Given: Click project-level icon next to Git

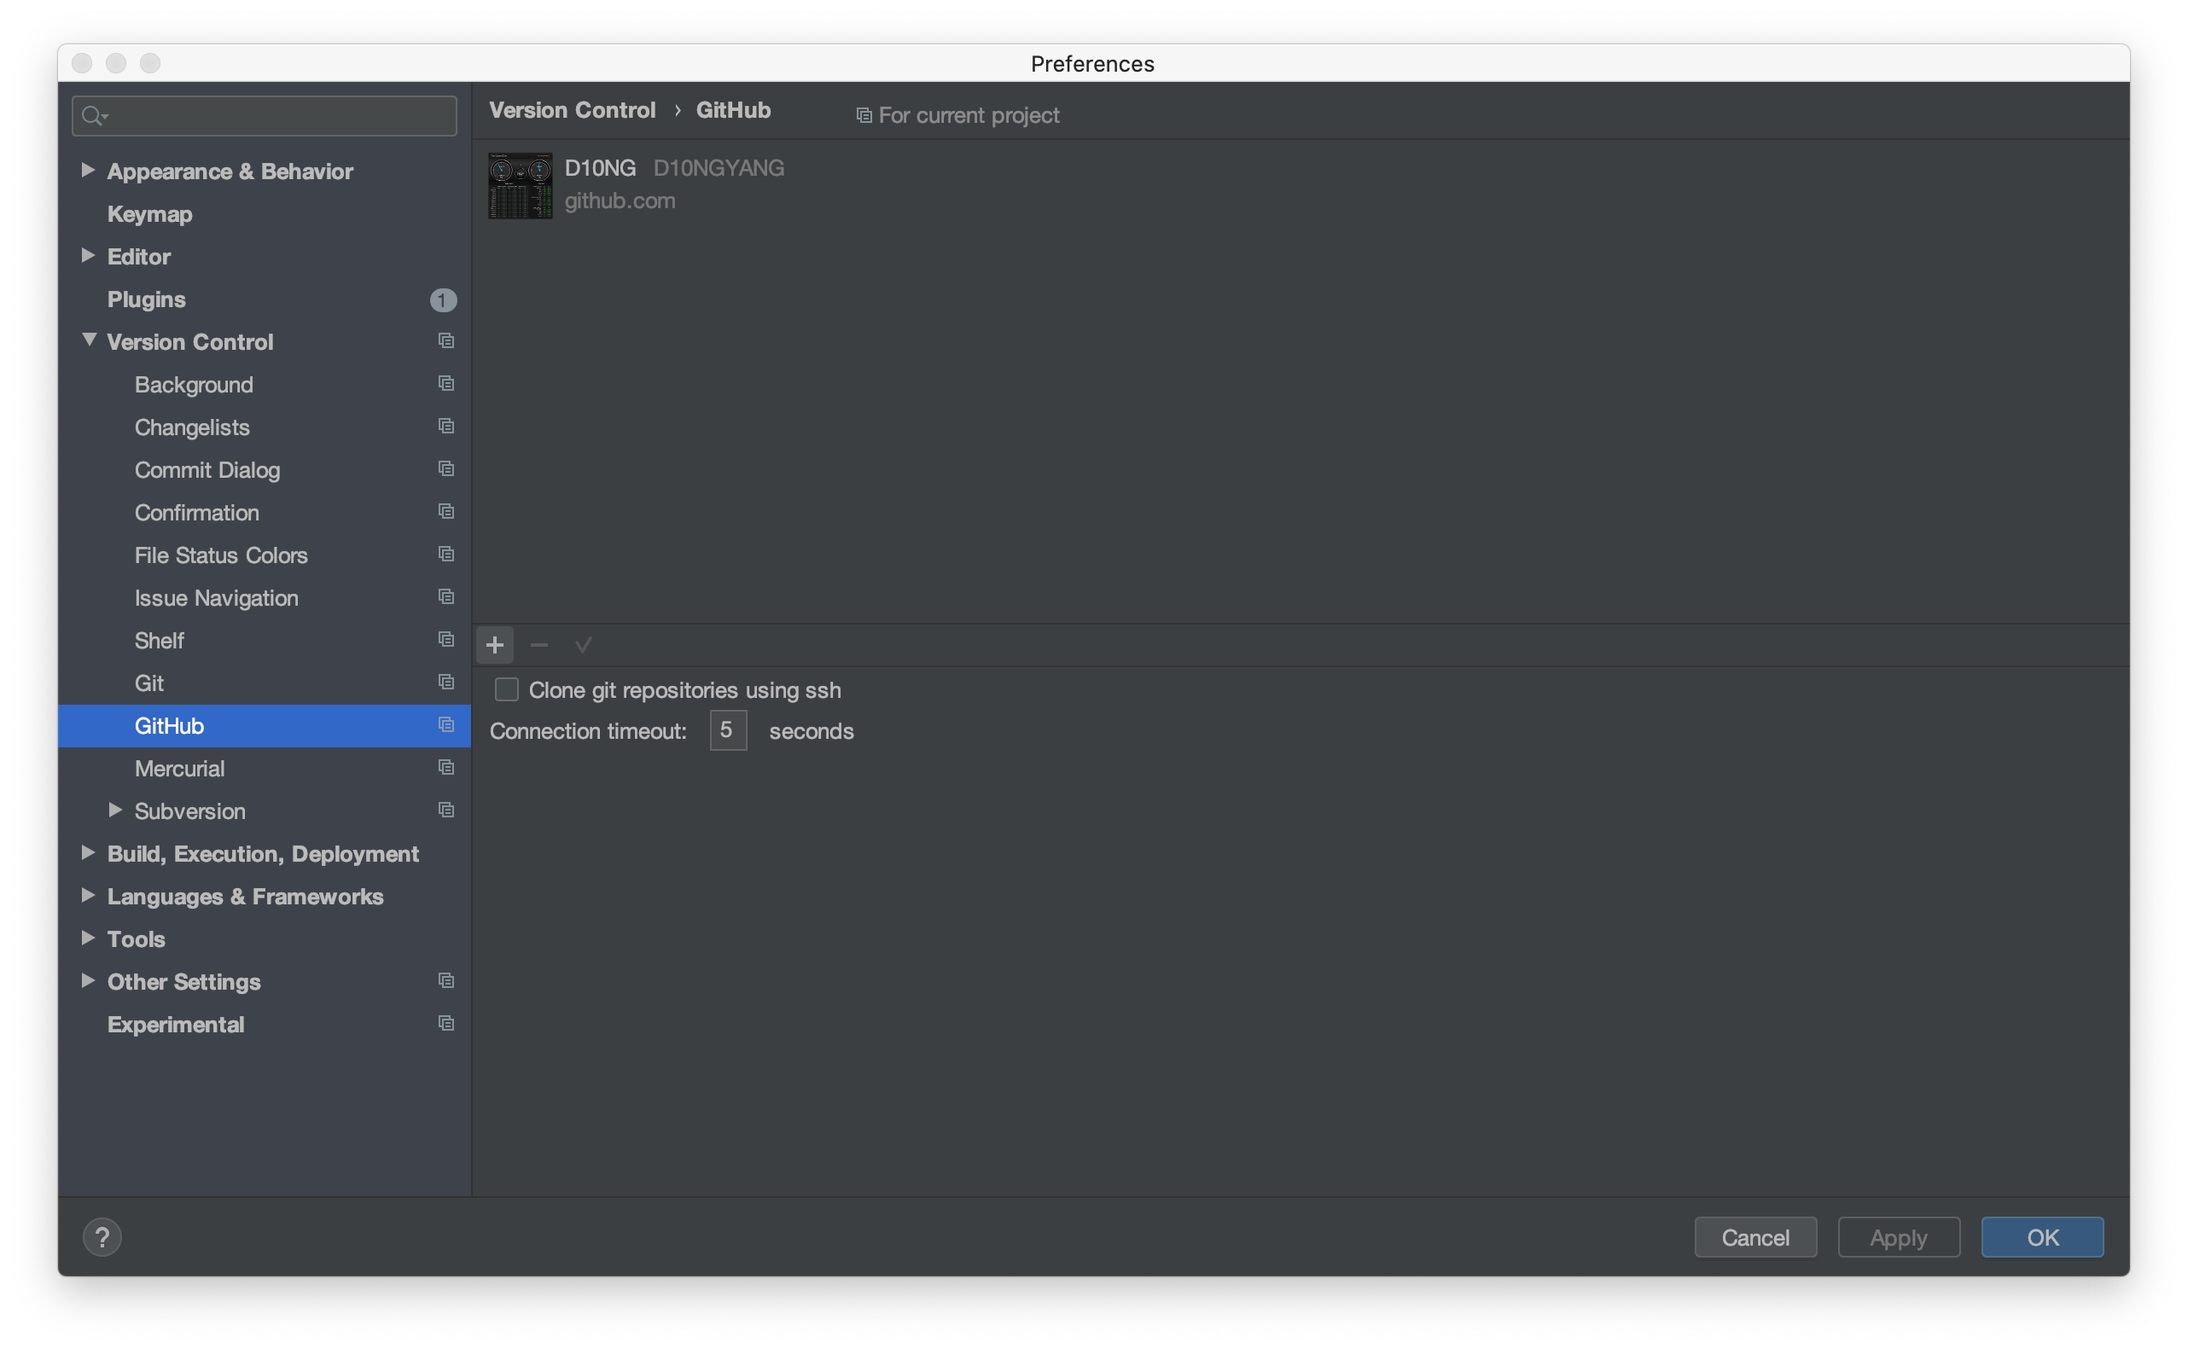Looking at the screenshot, I should [x=445, y=682].
